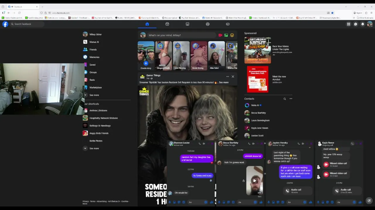Send a like in Kayla Reeve chat
375x210 pixels.
click(360, 202)
